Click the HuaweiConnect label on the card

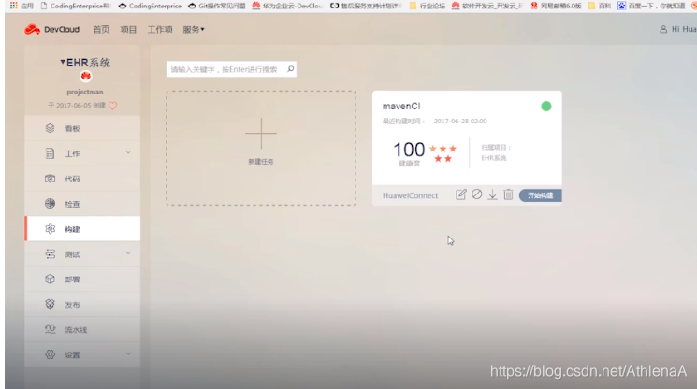411,195
